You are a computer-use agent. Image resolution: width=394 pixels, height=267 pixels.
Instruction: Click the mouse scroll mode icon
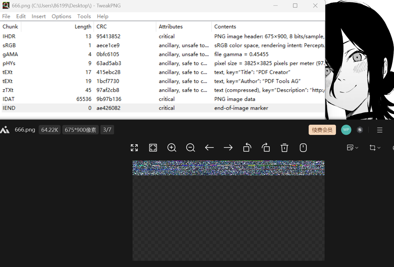point(303,148)
